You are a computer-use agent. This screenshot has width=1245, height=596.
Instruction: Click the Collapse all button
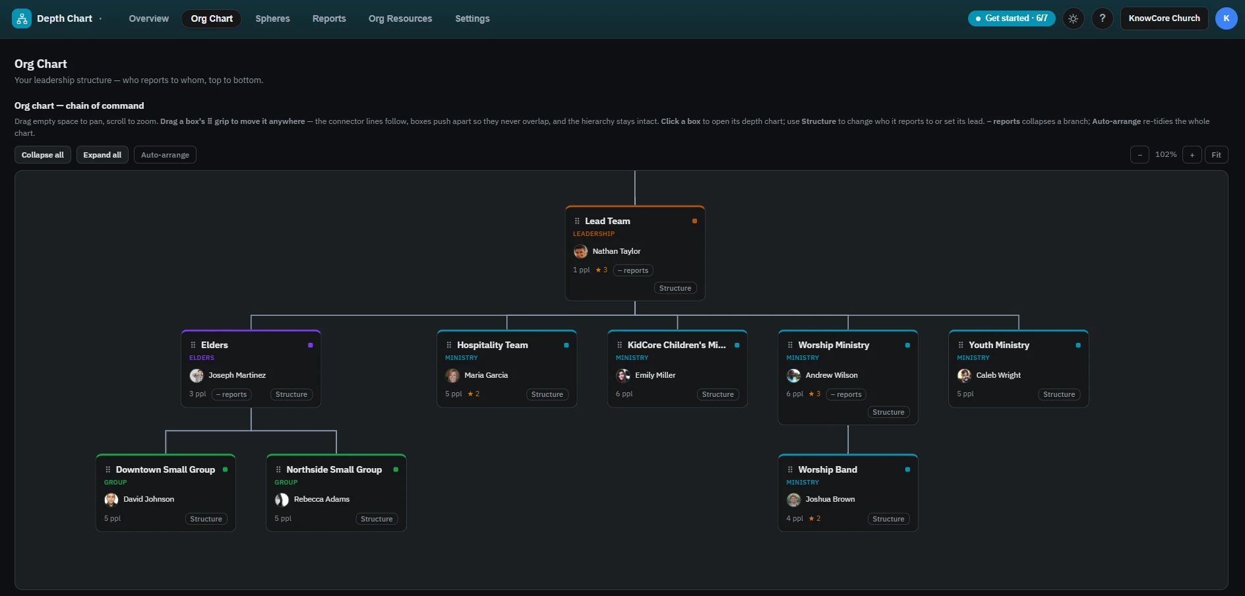pyautogui.click(x=43, y=155)
